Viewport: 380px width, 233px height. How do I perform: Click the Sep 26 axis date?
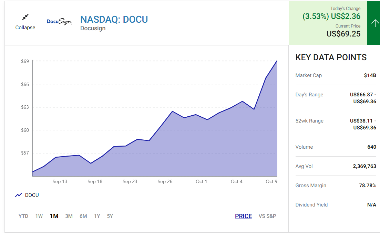coord(165,181)
